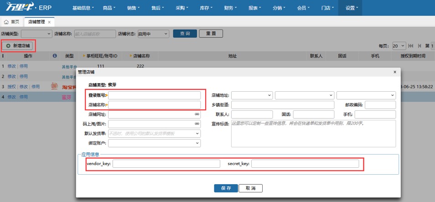Screen dimensions: 435x202
Task: Focus the 乡镇街道 input field
Action: point(283,105)
